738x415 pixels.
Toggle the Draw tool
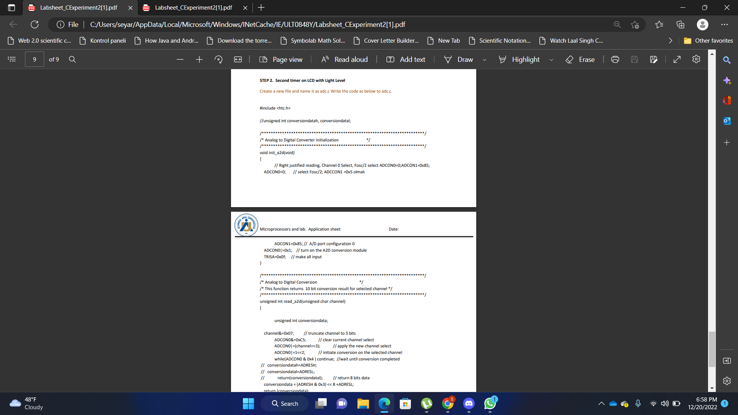(x=459, y=59)
